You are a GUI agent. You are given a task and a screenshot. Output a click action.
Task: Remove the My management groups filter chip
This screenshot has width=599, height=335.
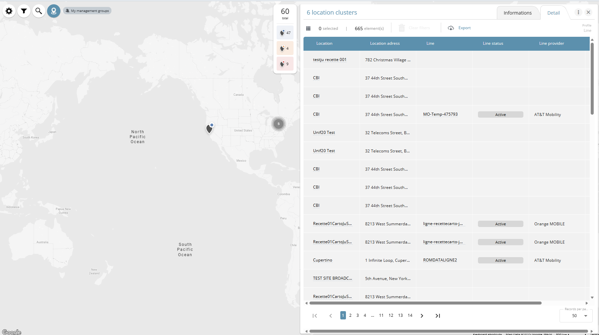pos(87,11)
